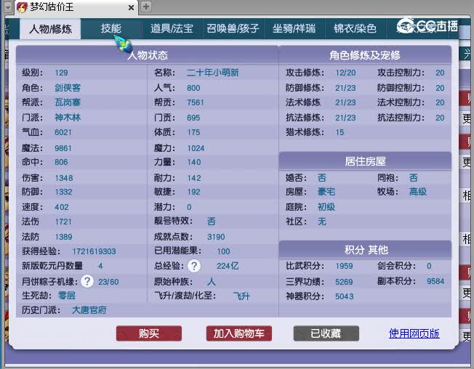474x369 pixels.
Task: Select the 攻击修炼 value 12/20
Action: (x=345, y=73)
